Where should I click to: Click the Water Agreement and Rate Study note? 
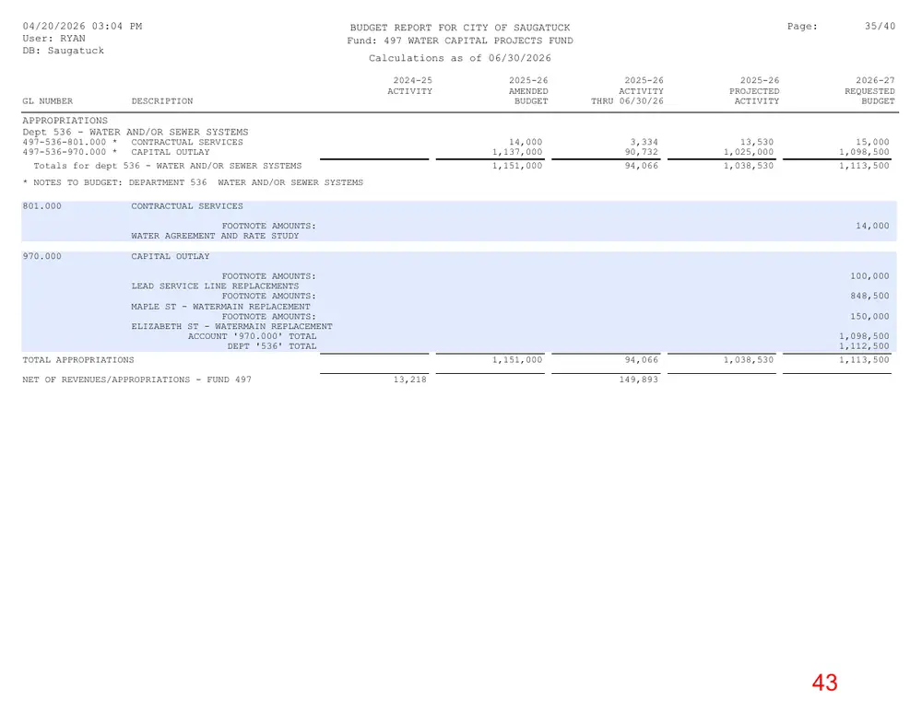(x=215, y=236)
